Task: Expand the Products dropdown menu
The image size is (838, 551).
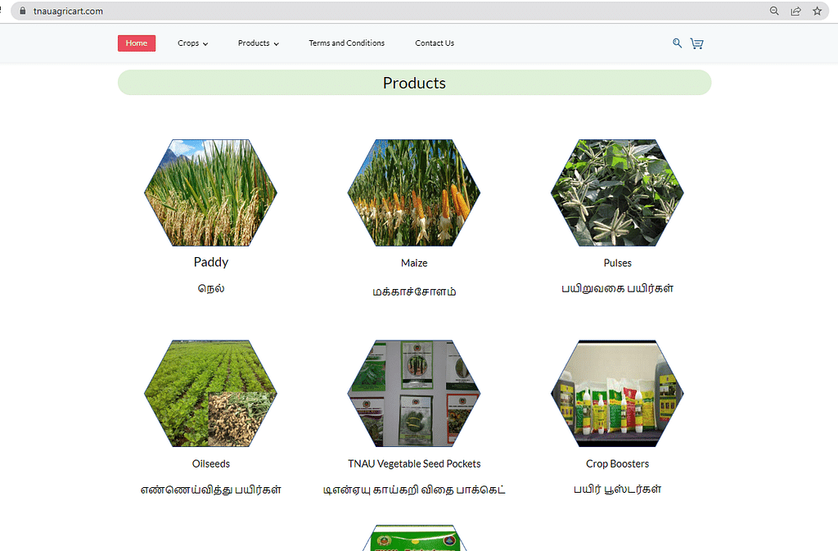Action: click(258, 43)
